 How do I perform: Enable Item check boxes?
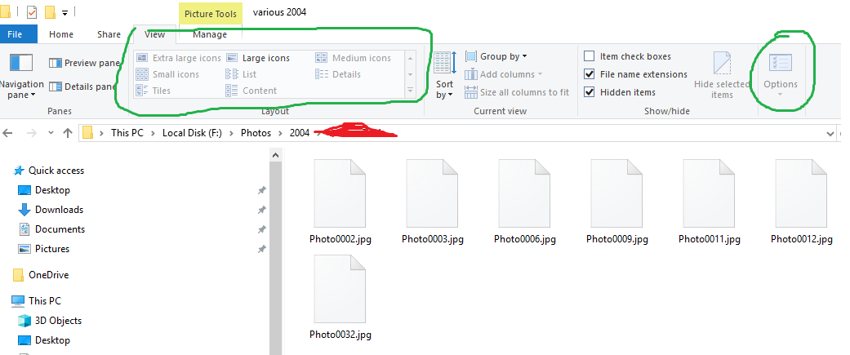(x=590, y=56)
